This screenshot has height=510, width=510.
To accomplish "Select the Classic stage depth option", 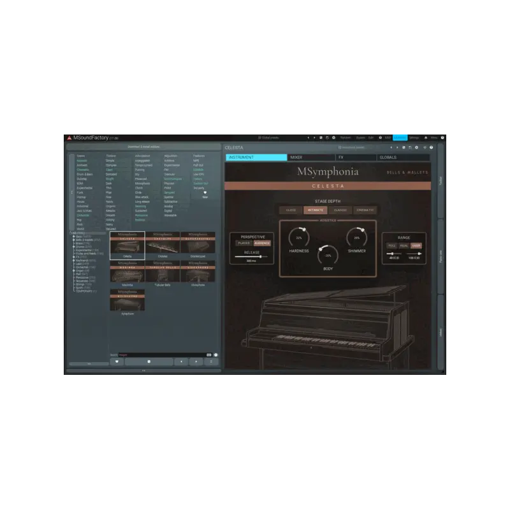I will [x=340, y=210].
